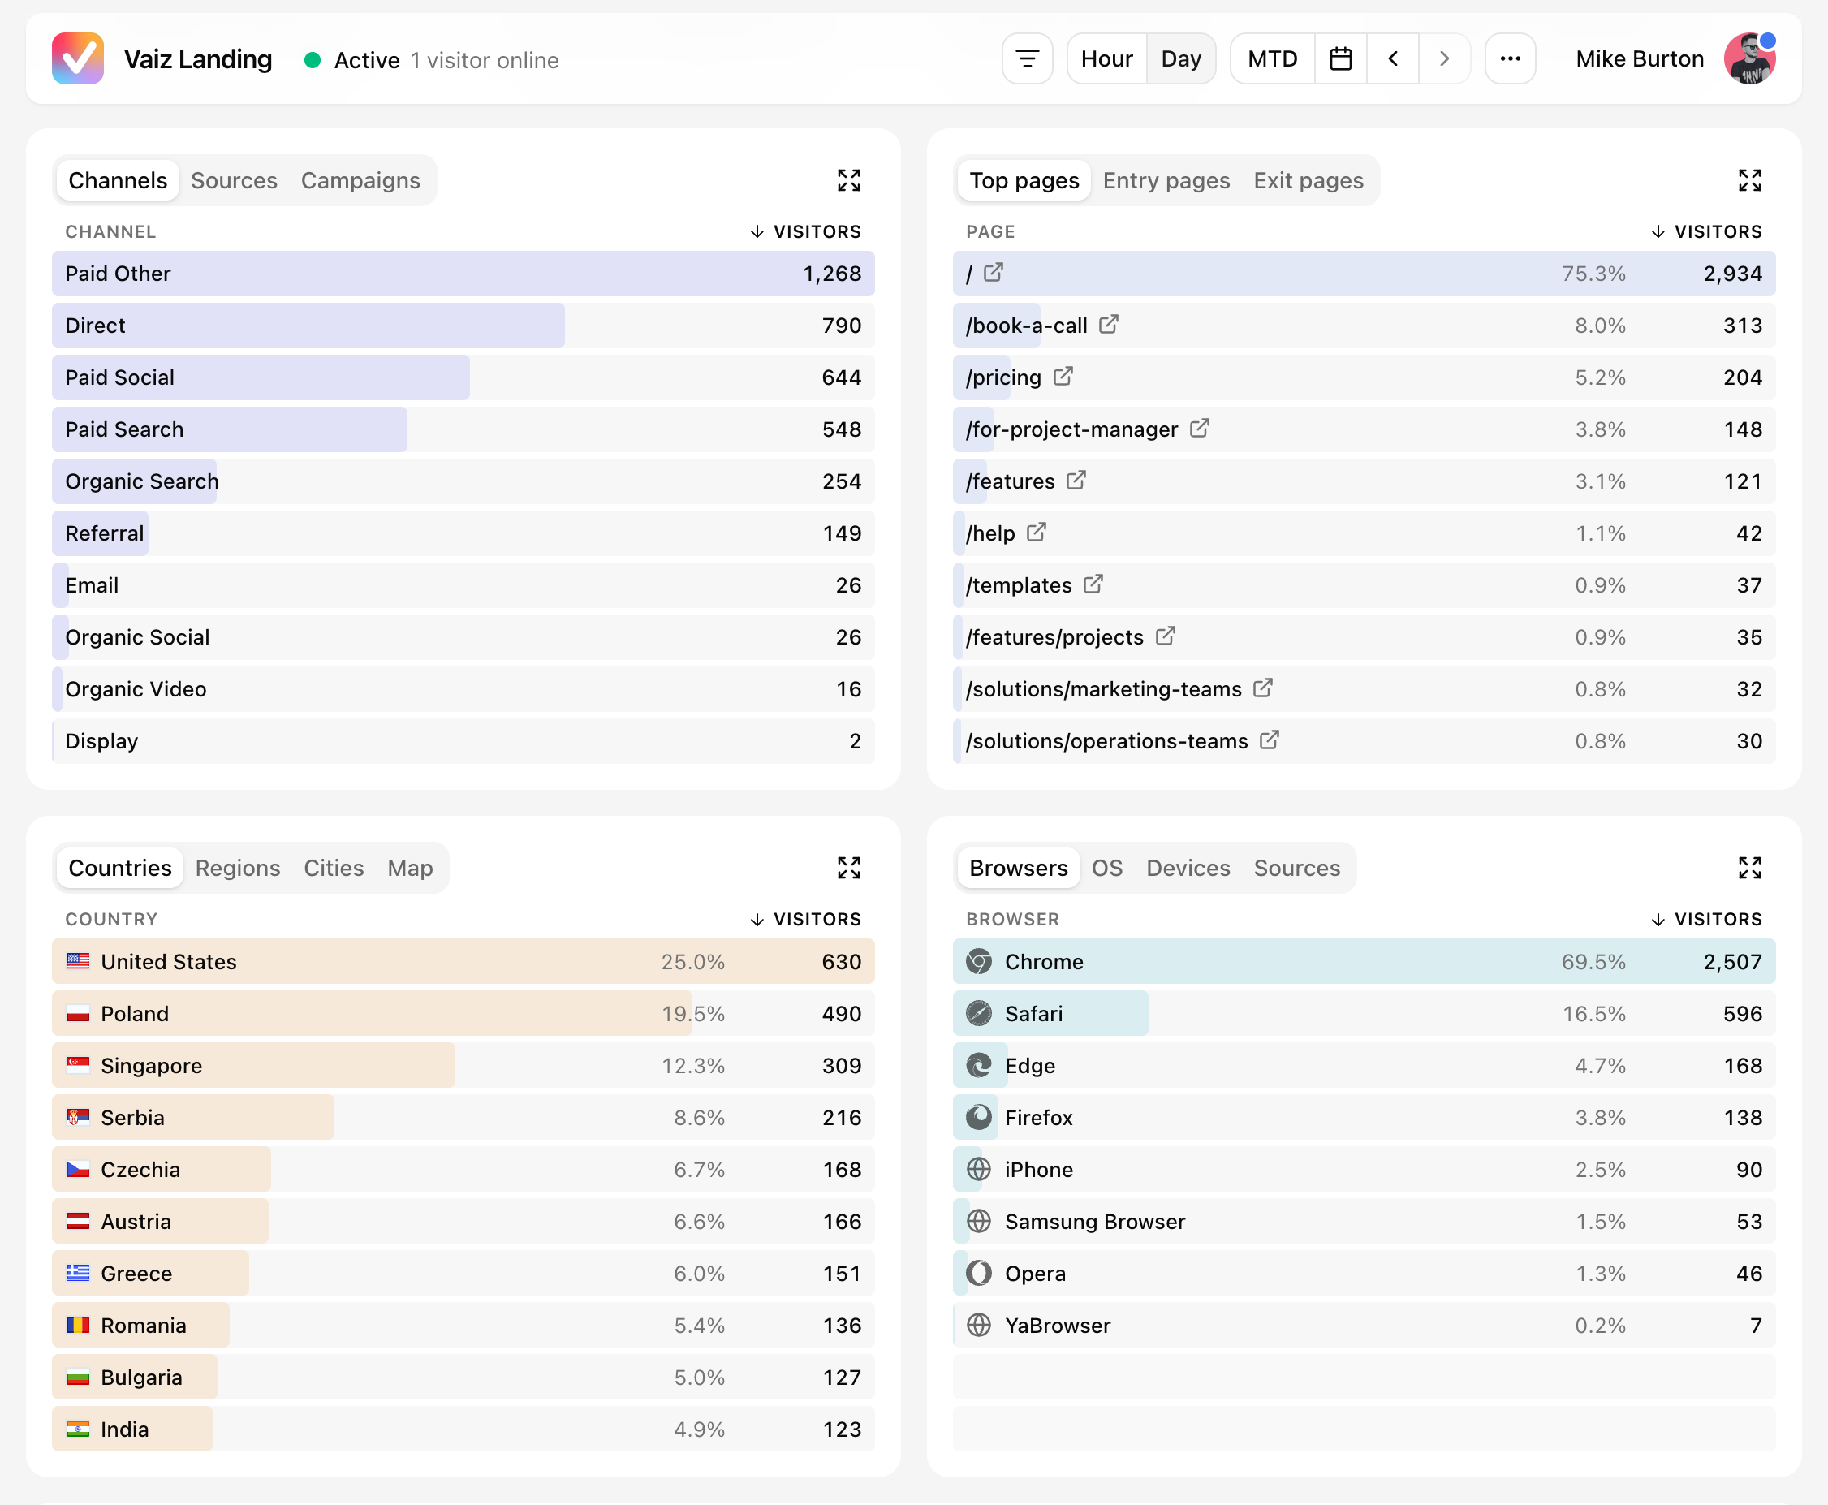Expand the Top pages panel to fullscreen

[1750, 180]
